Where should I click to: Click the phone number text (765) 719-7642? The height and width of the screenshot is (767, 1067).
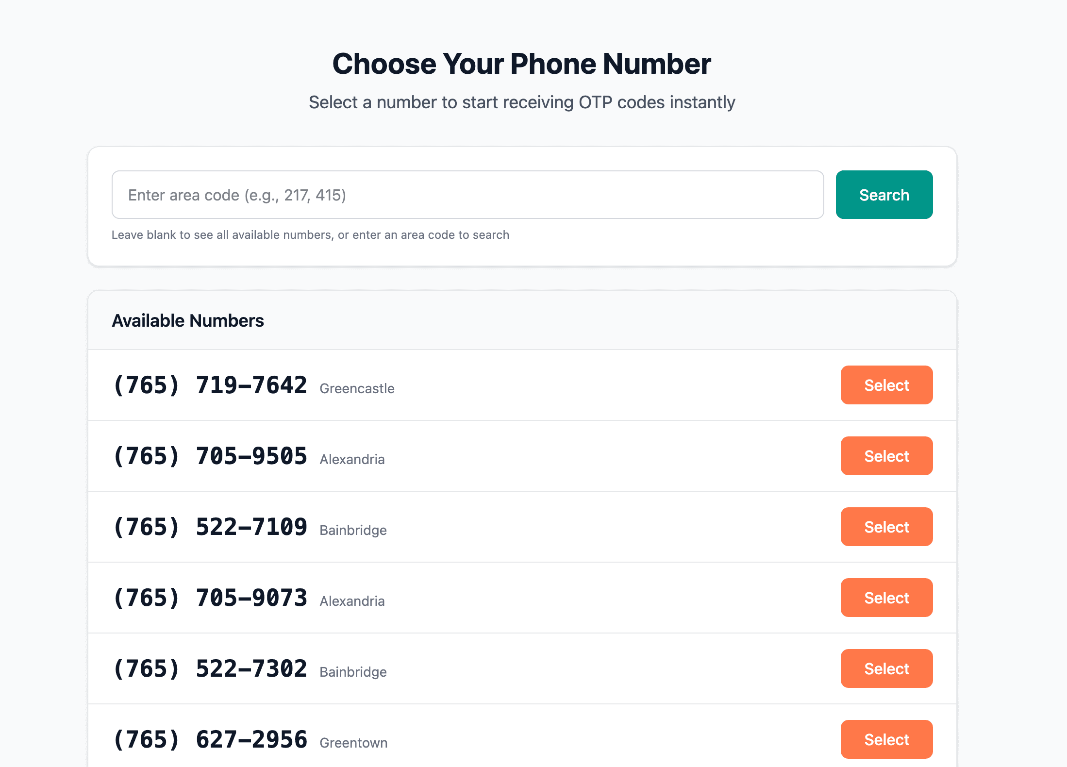click(210, 385)
